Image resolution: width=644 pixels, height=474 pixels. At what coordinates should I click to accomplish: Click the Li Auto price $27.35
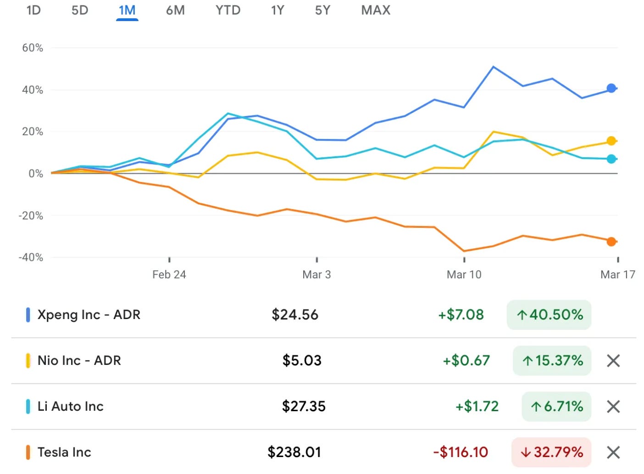pyautogui.click(x=304, y=407)
